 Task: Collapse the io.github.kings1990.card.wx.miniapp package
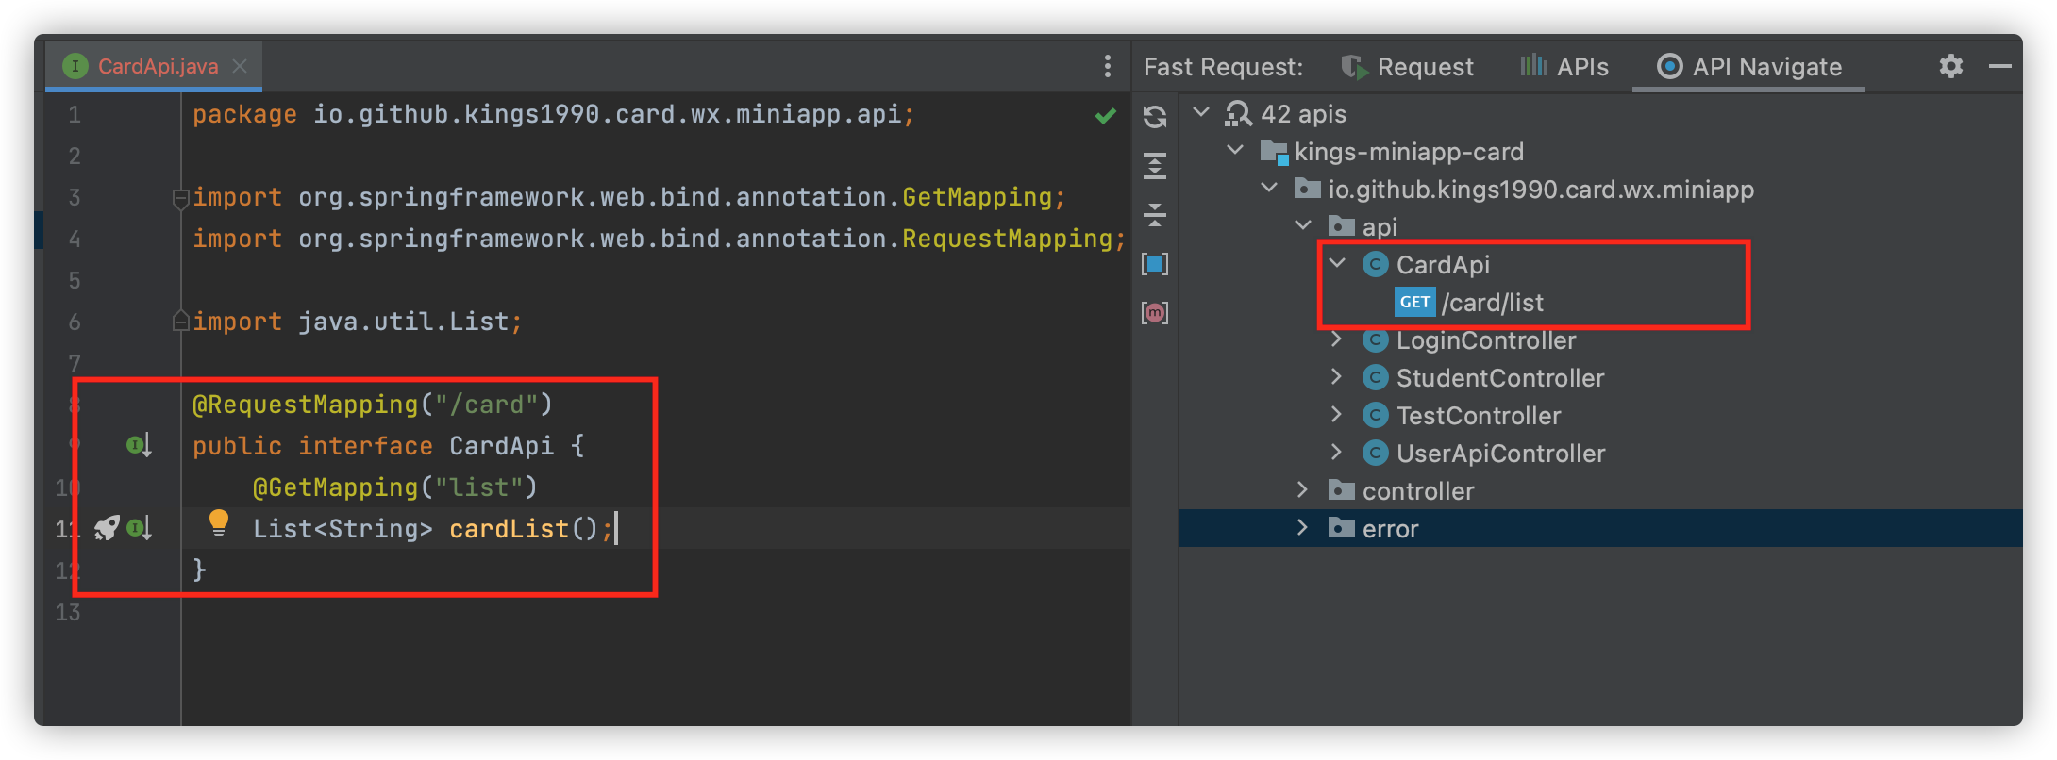click(1269, 188)
